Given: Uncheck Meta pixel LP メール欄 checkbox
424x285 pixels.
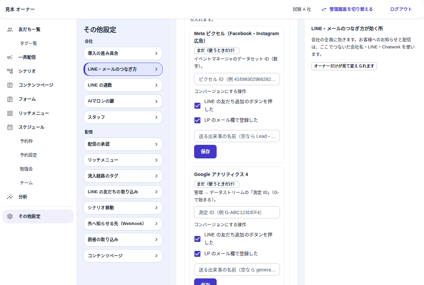Looking at the screenshot, I should pos(197,120).
